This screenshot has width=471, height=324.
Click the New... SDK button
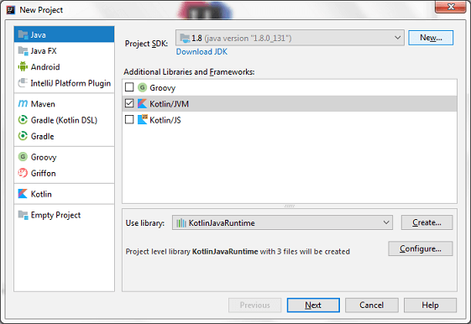(431, 38)
